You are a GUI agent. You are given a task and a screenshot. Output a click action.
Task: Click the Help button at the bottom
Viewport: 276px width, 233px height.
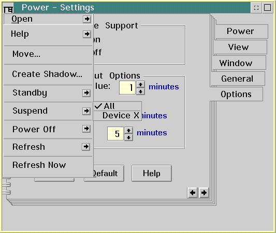[152, 173]
